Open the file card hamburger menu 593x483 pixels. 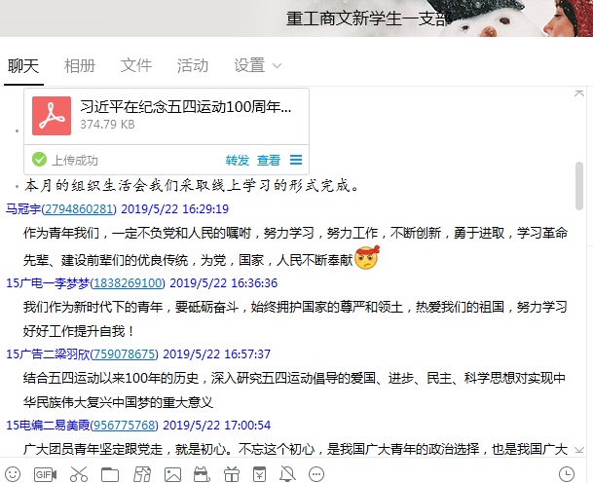296,160
